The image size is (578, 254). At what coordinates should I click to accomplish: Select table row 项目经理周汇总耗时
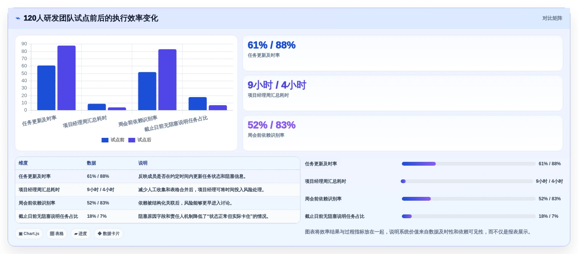157,190
